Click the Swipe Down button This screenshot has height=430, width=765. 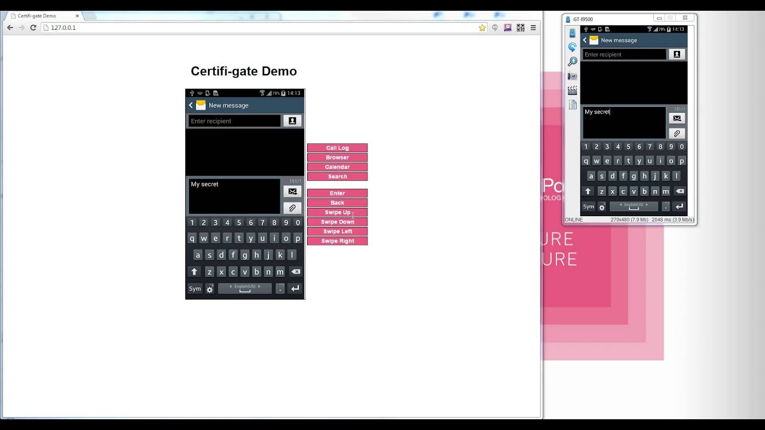(x=337, y=222)
